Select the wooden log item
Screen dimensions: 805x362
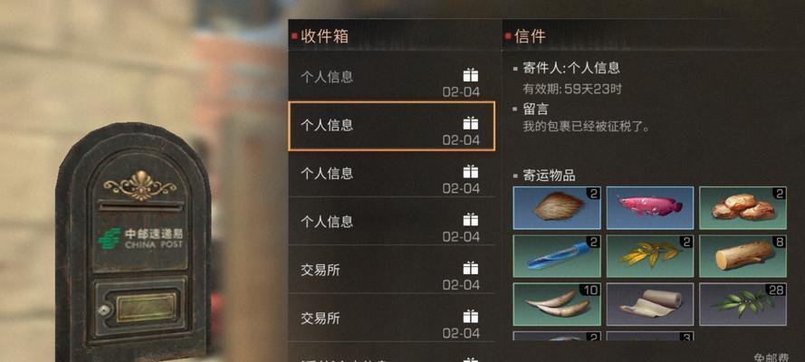743,256
